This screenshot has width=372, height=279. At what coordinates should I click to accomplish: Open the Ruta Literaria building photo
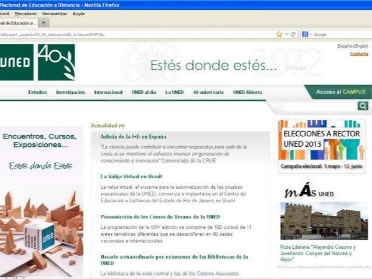click(x=324, y=221)
